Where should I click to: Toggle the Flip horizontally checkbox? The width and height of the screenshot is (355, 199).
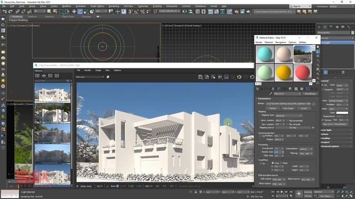287,121
